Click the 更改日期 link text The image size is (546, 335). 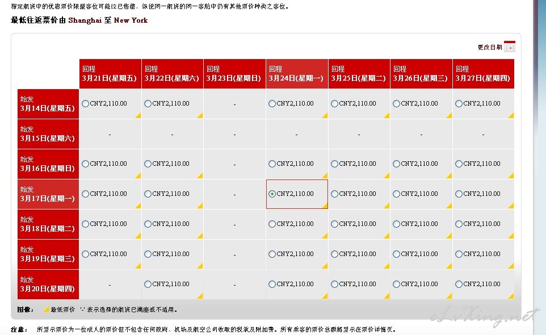click(490, 47)
